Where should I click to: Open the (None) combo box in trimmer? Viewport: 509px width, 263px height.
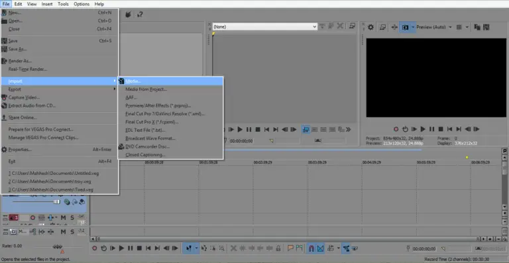coord(265,27)
